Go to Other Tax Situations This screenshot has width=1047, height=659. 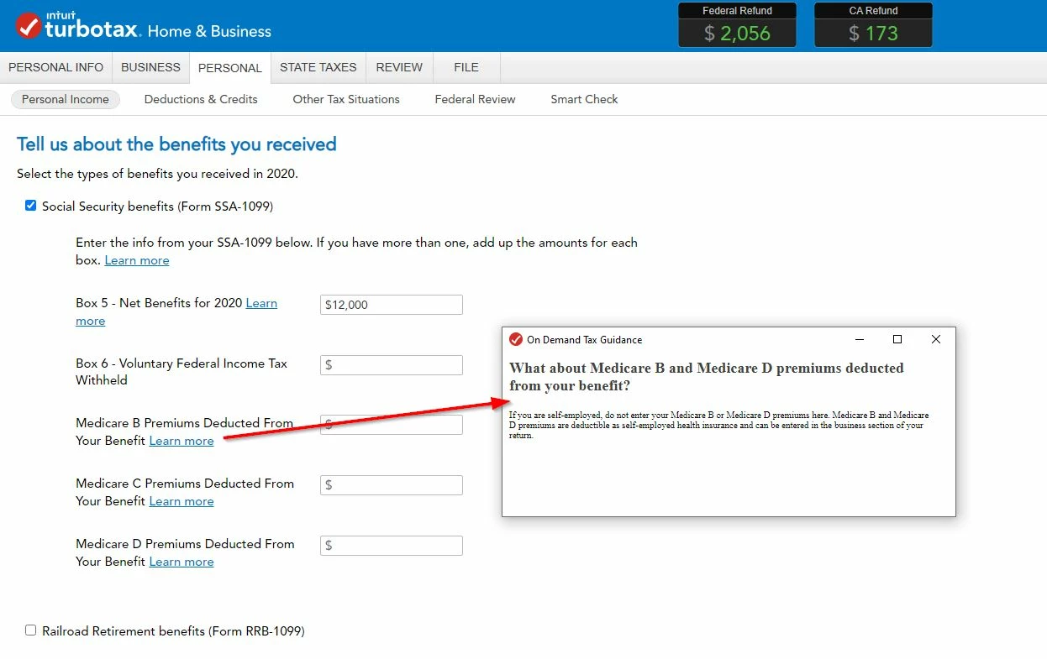pyautogui.click(x=346, y=99)
